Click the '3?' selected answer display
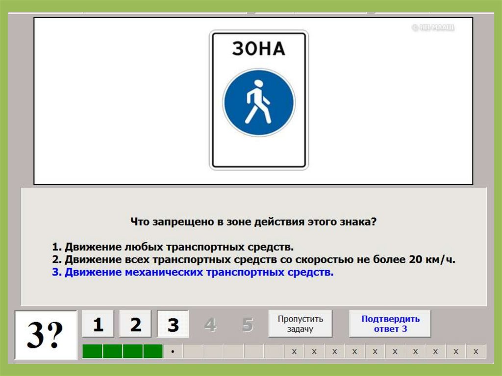The height and width of the screenshot is (376, 502). 46,335
